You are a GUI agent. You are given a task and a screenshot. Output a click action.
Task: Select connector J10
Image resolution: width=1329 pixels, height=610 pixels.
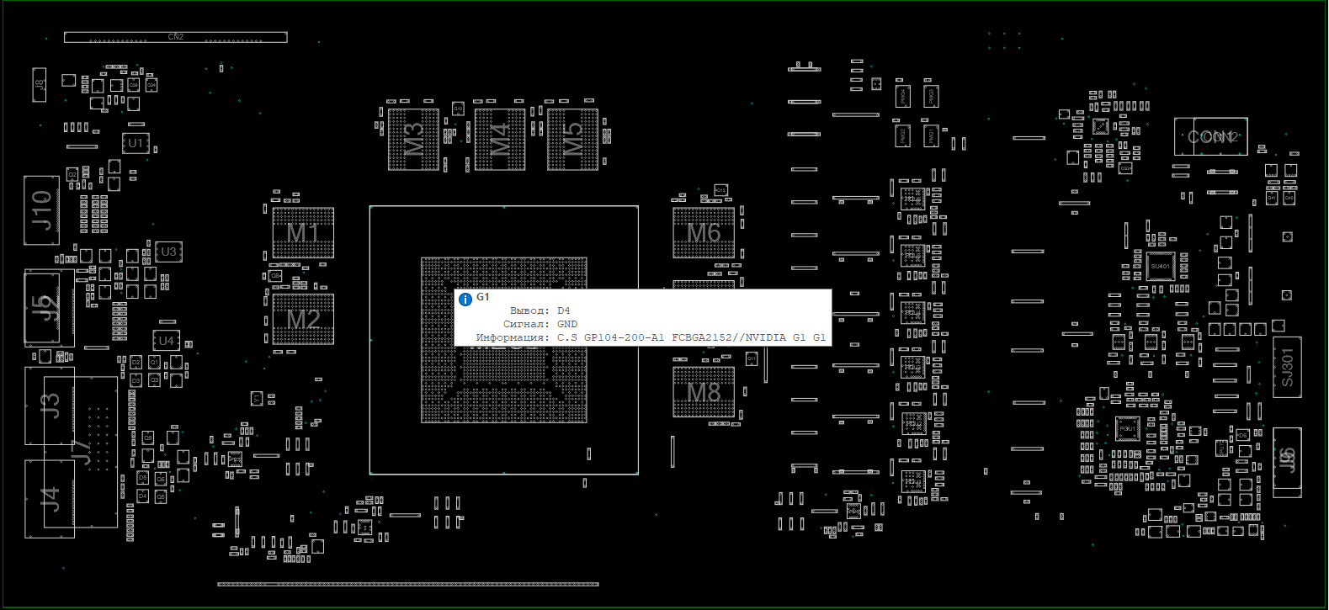[x=41, y=210]
